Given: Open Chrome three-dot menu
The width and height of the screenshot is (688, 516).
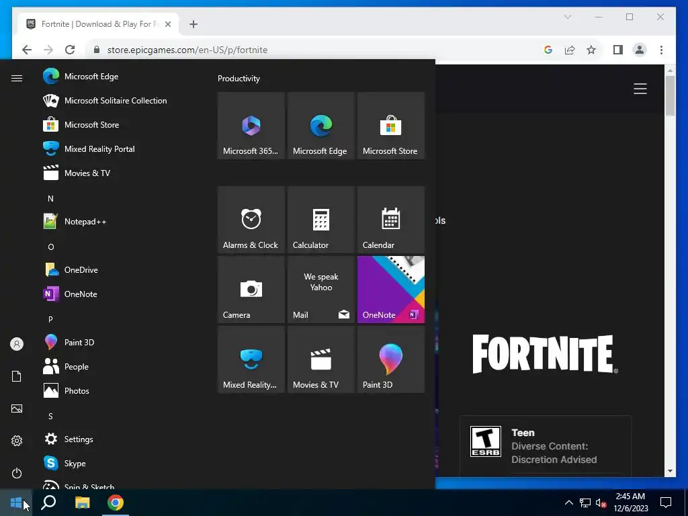Looking at the screenshot, I should point(661,50).
